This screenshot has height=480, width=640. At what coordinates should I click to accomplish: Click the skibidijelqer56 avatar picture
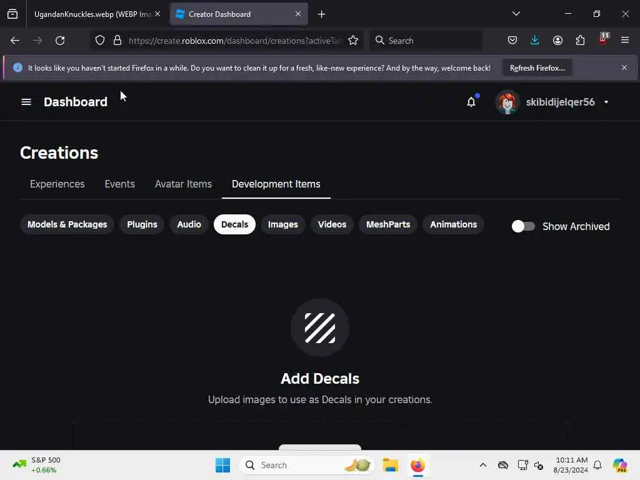507,102
